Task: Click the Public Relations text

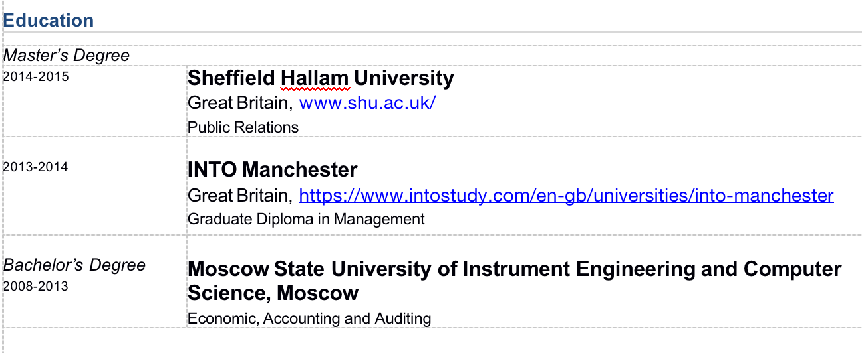Action: coord(243,127)
